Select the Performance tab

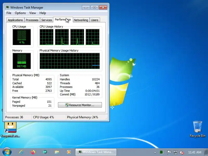pyautogui.click(x=63, y=20)
